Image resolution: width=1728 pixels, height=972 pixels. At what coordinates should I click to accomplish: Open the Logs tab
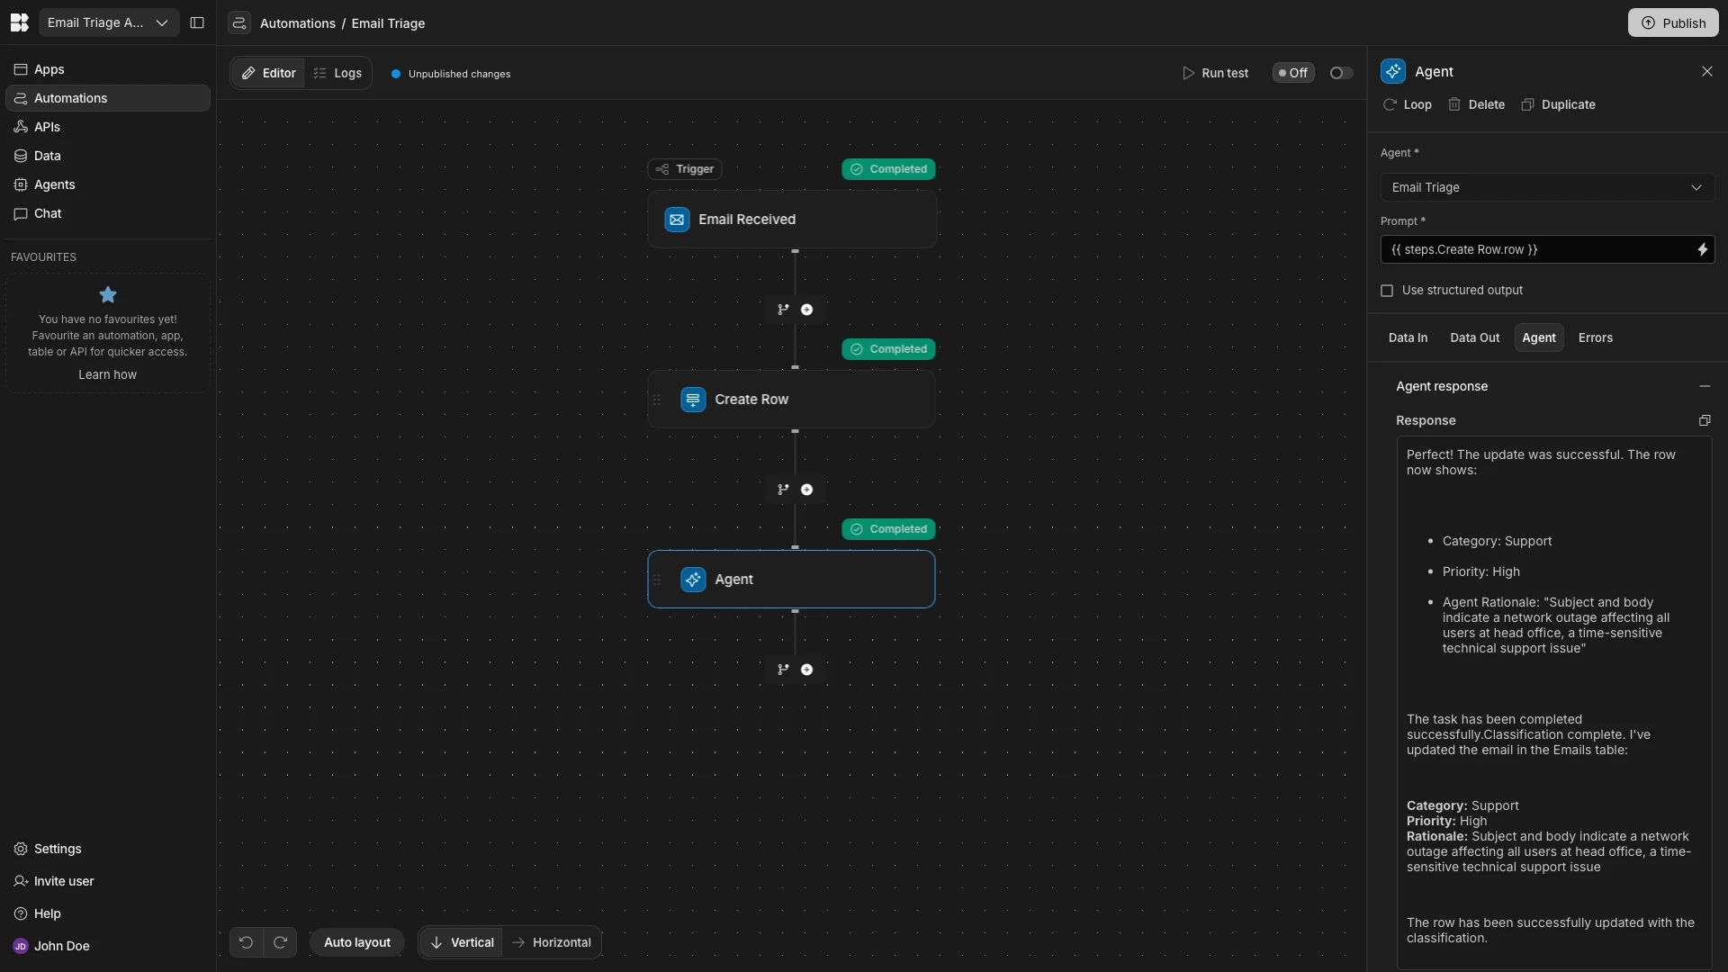tap(338, 73)
